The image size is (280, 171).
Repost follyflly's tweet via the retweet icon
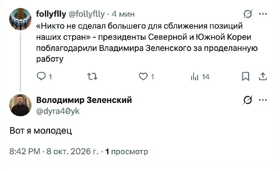coord(92,76)
